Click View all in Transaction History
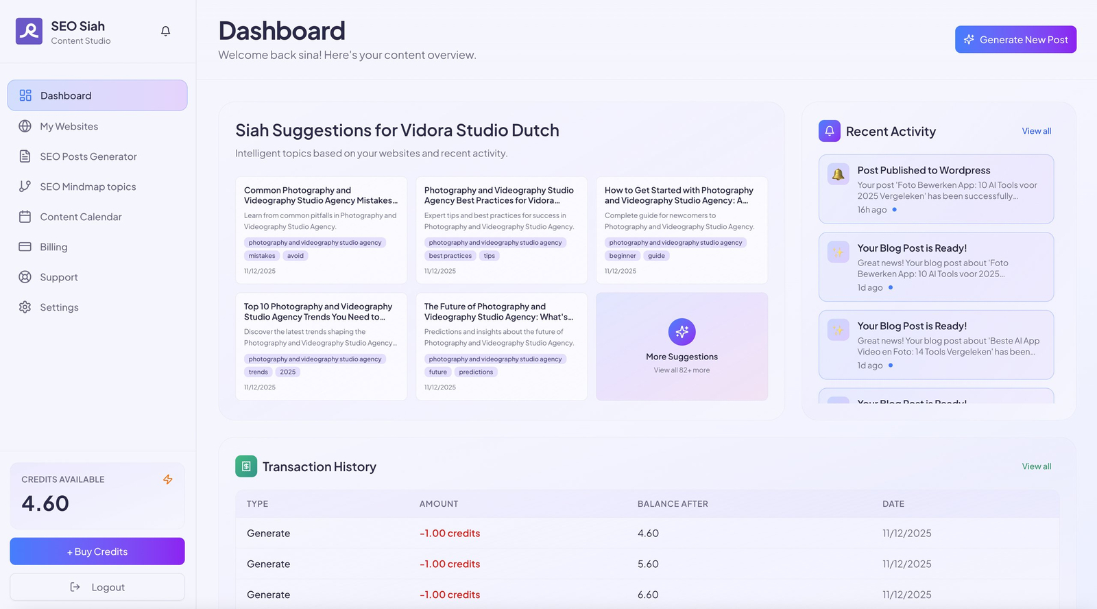The image size is (1097, 609). 1036,466
